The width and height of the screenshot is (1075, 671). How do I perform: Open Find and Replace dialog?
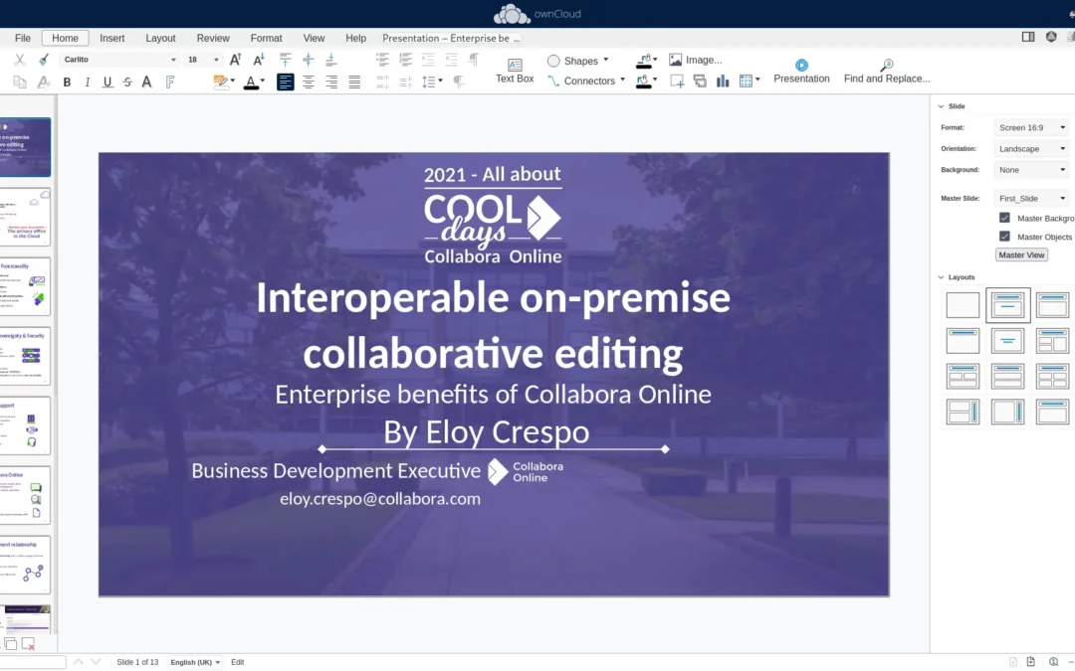[887, 71]
